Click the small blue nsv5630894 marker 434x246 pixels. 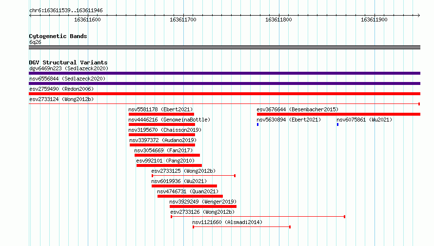pos(257,124)
